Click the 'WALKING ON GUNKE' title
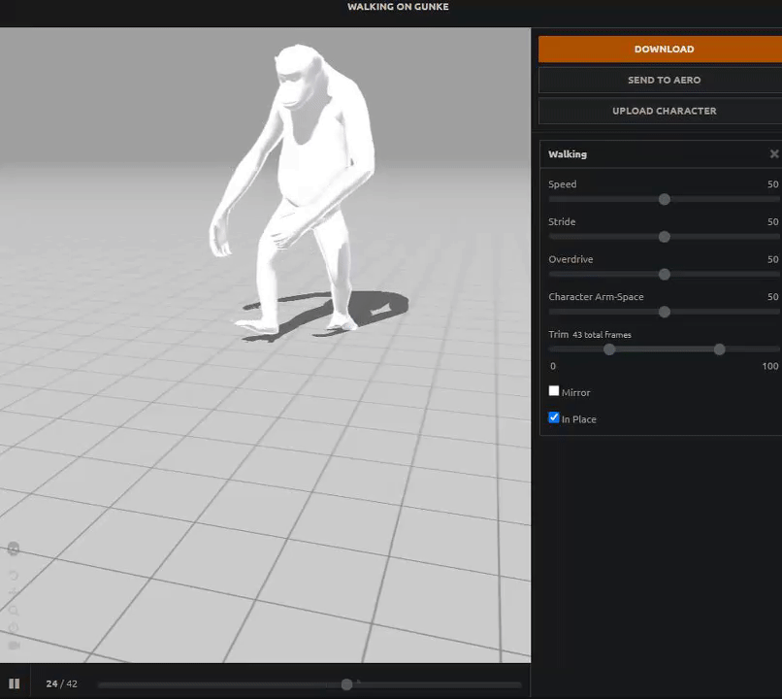The image size is (782, 699). (398, 7)
